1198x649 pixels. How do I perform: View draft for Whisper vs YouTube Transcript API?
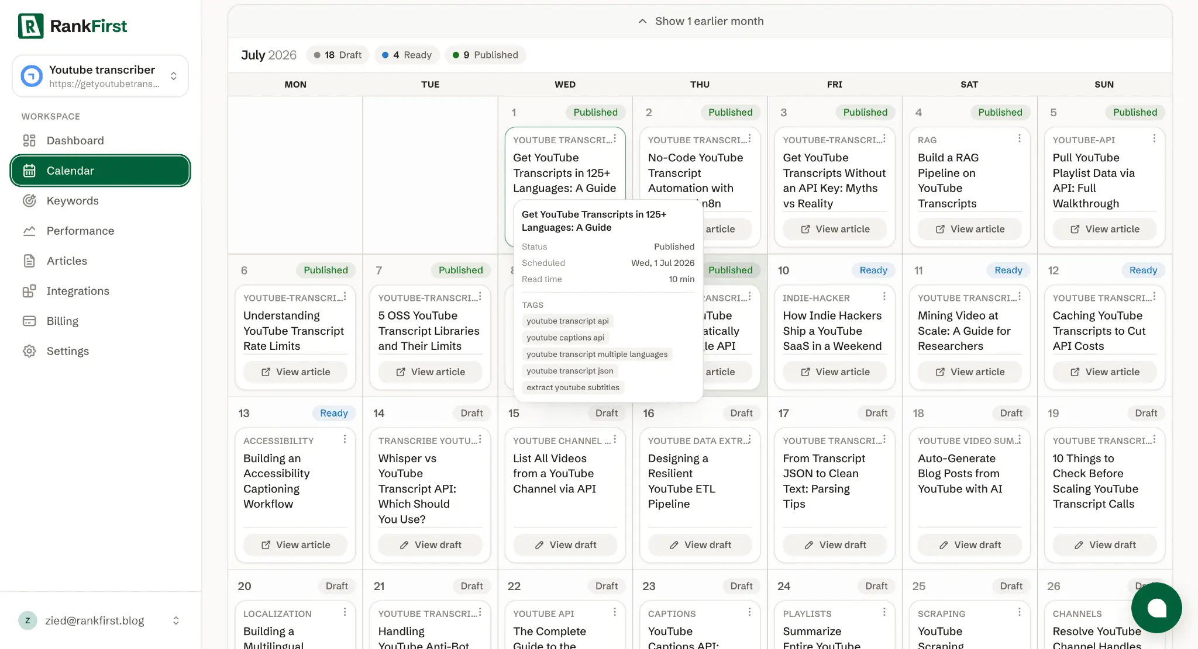tap(430, 544)
